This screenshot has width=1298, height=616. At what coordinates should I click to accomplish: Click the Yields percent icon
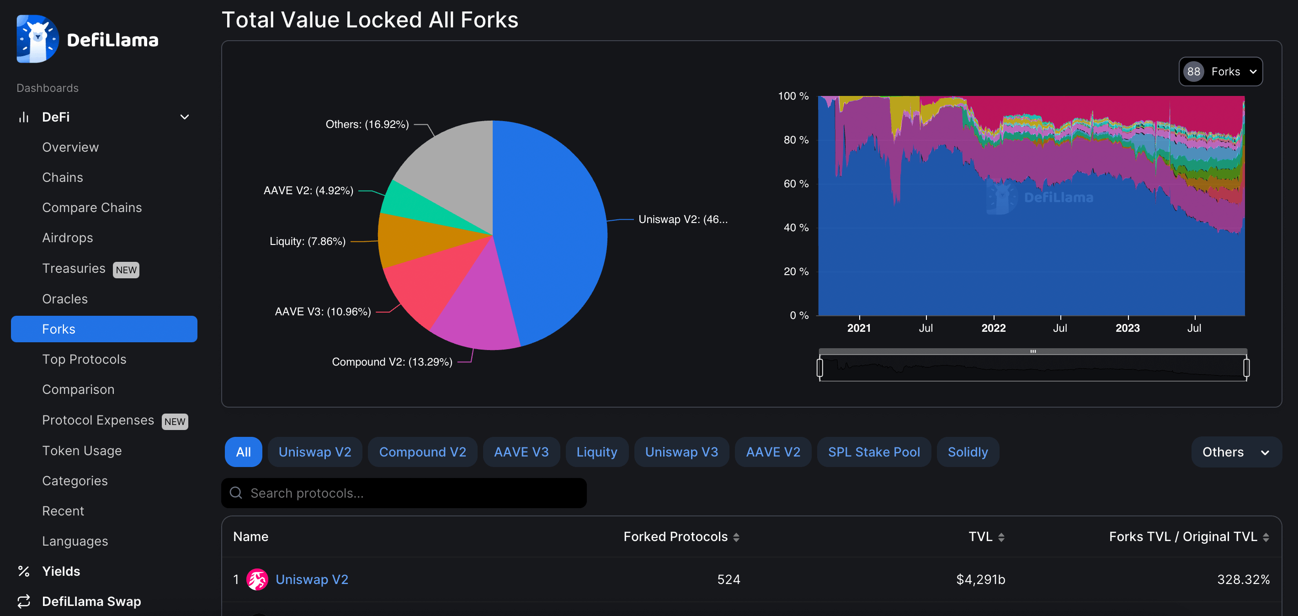click(x=24, y=571)
